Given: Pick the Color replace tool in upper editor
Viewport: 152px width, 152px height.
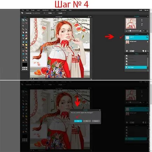Looking at the screenshot, I should pos(23,38).
